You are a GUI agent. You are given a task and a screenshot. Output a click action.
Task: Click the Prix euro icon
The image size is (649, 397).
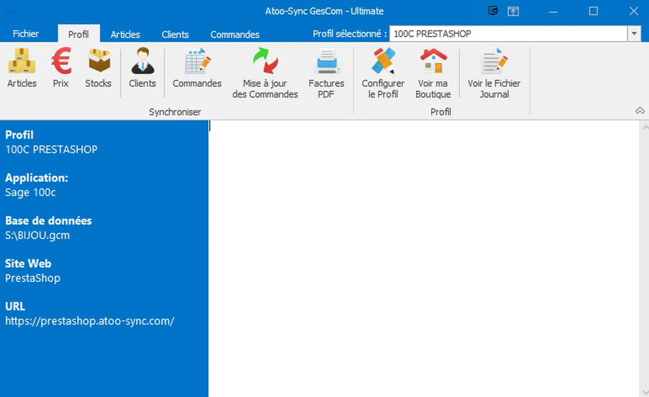click(61, 68)
